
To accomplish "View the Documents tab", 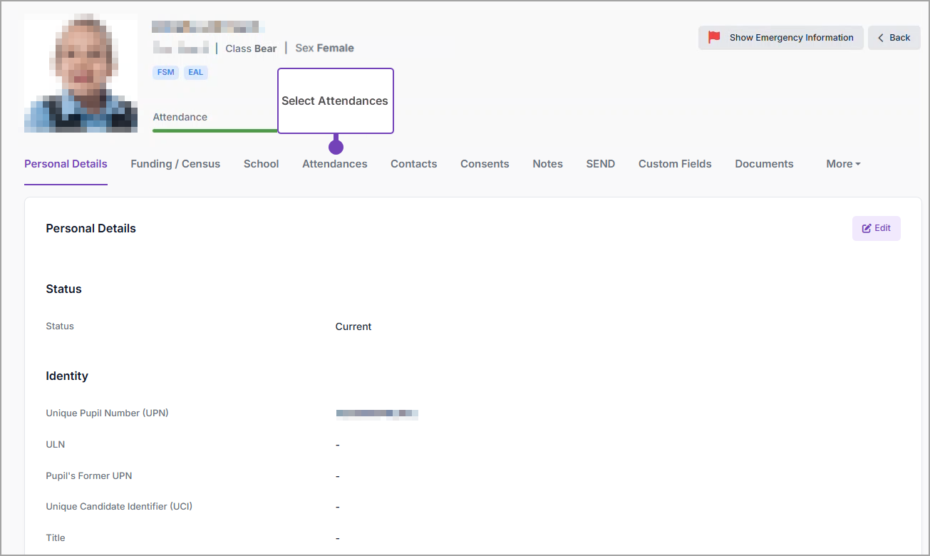I will pyautogui.click(x=764, y=164).
